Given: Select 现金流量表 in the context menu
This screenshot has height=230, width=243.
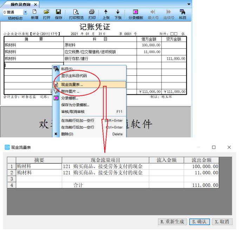Looking at the screenshot, I should pos(72,84).
